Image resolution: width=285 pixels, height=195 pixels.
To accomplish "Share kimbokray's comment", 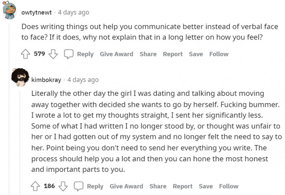I will (158, 186).
